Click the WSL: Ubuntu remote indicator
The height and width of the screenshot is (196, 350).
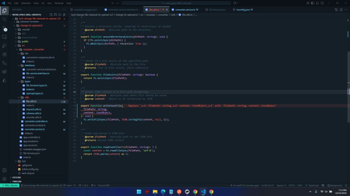(x=10, y=185)
